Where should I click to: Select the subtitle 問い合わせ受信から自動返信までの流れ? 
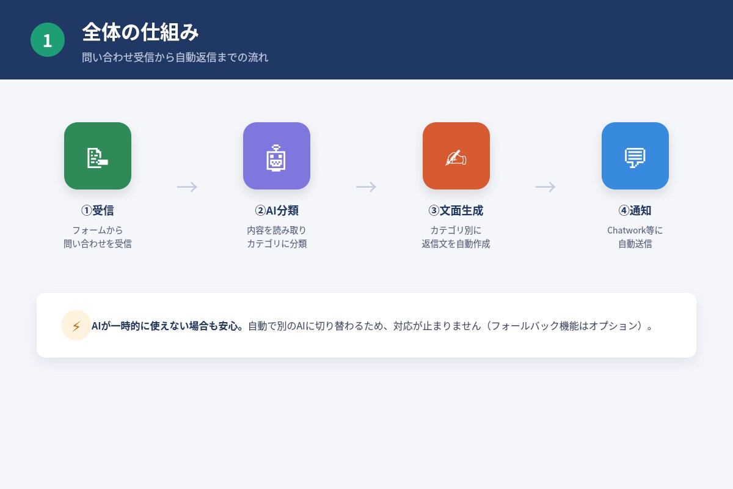click(175, 57)
